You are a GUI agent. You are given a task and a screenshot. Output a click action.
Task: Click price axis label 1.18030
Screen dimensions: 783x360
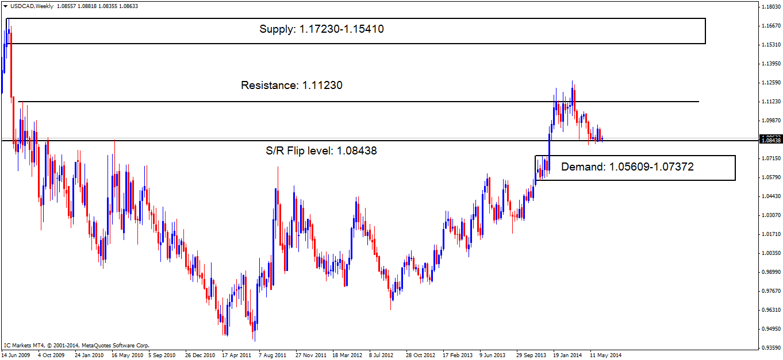770,7
